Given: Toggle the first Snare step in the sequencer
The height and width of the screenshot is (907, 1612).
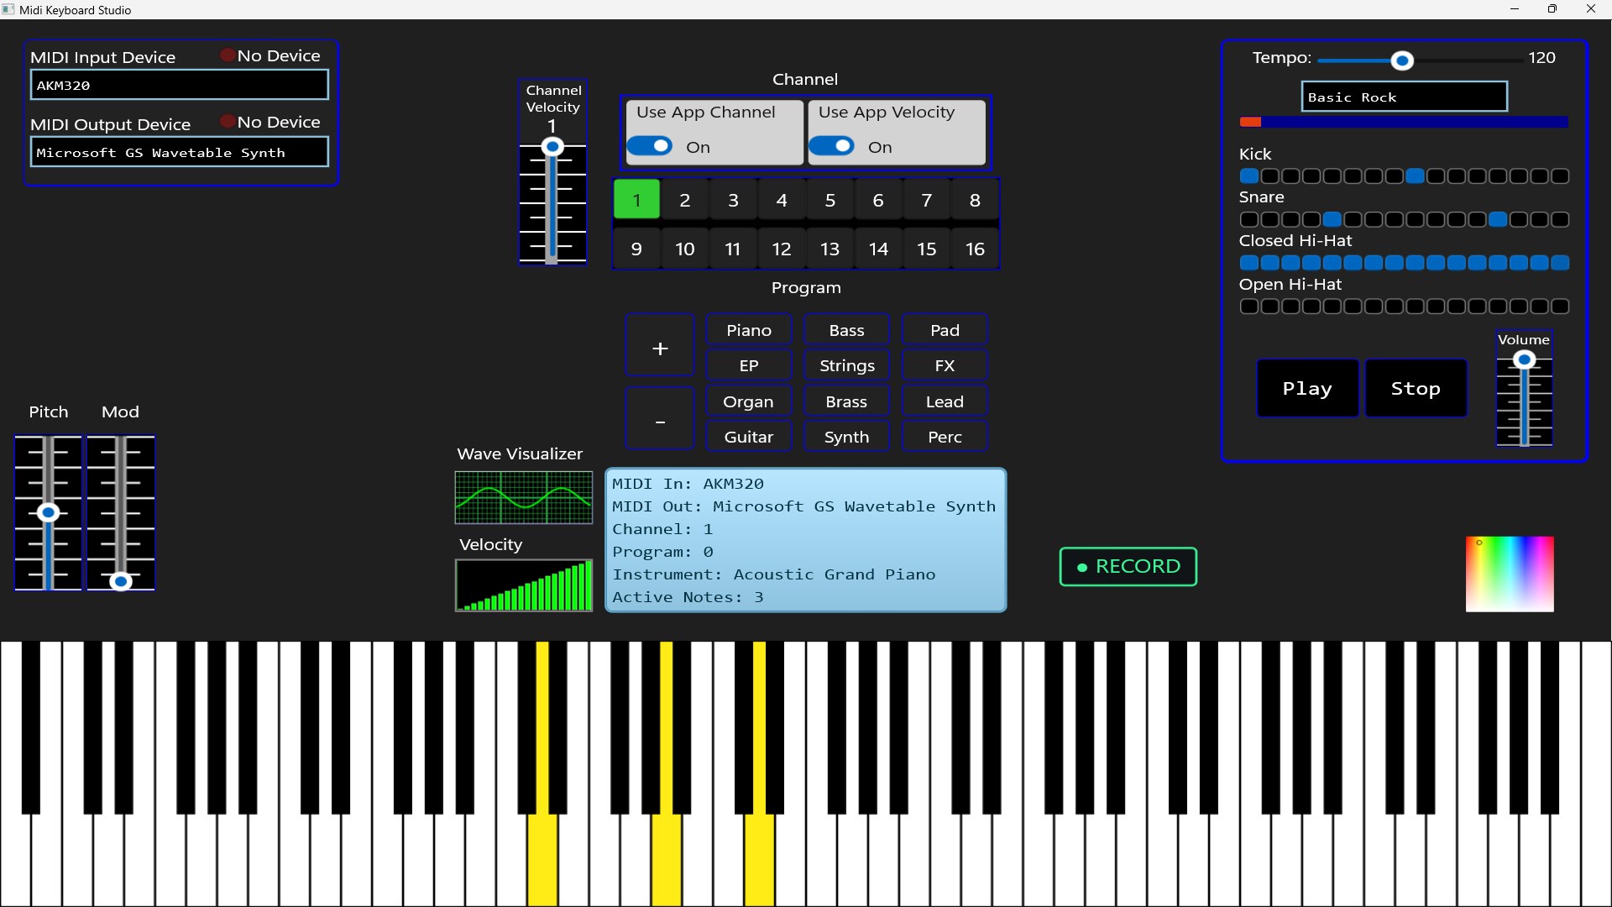Looking at the screenshot, I should coord(1249,220).
